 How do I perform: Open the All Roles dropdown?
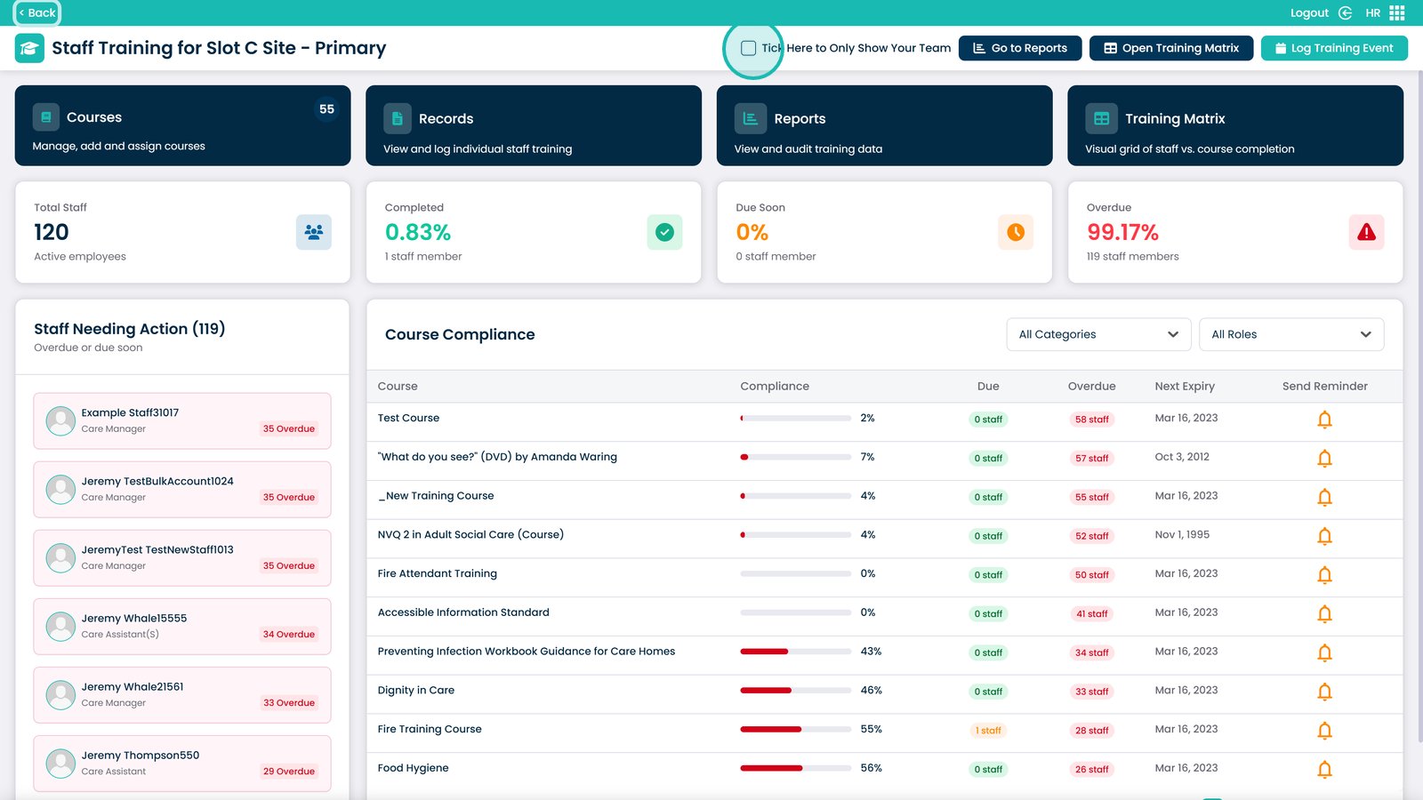(1290, 334)
